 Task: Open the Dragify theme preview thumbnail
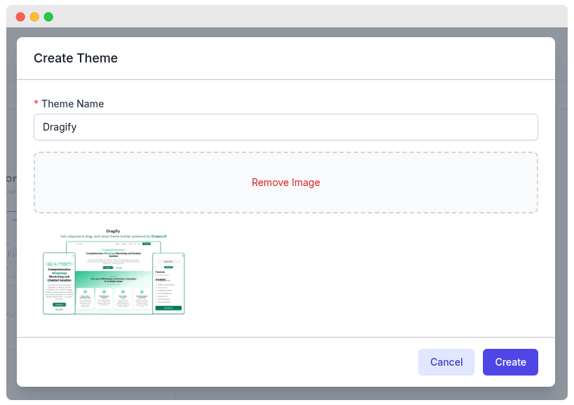tap(114, 272)
